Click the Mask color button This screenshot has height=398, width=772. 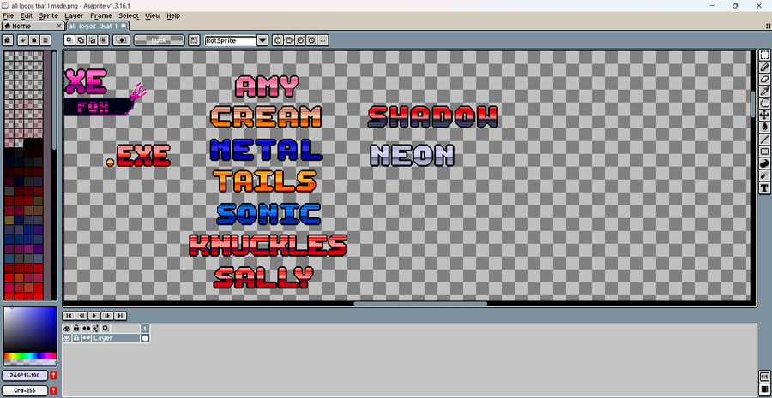pos(159,39)
